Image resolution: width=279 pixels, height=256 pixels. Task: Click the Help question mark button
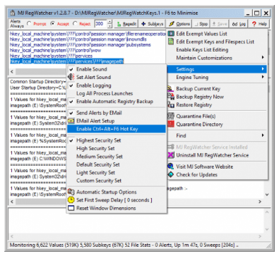[259, 24]
